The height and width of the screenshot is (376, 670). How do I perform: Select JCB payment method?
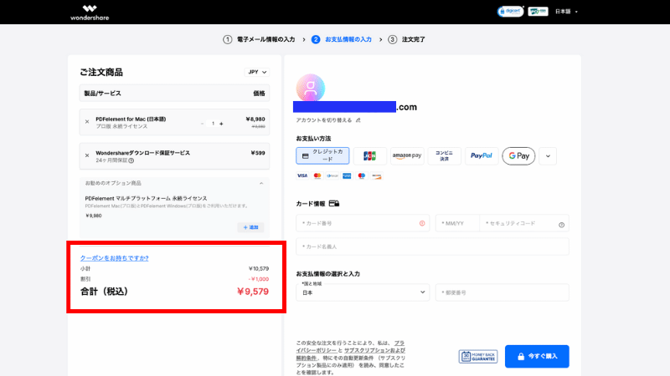click(x=369, y=155)
